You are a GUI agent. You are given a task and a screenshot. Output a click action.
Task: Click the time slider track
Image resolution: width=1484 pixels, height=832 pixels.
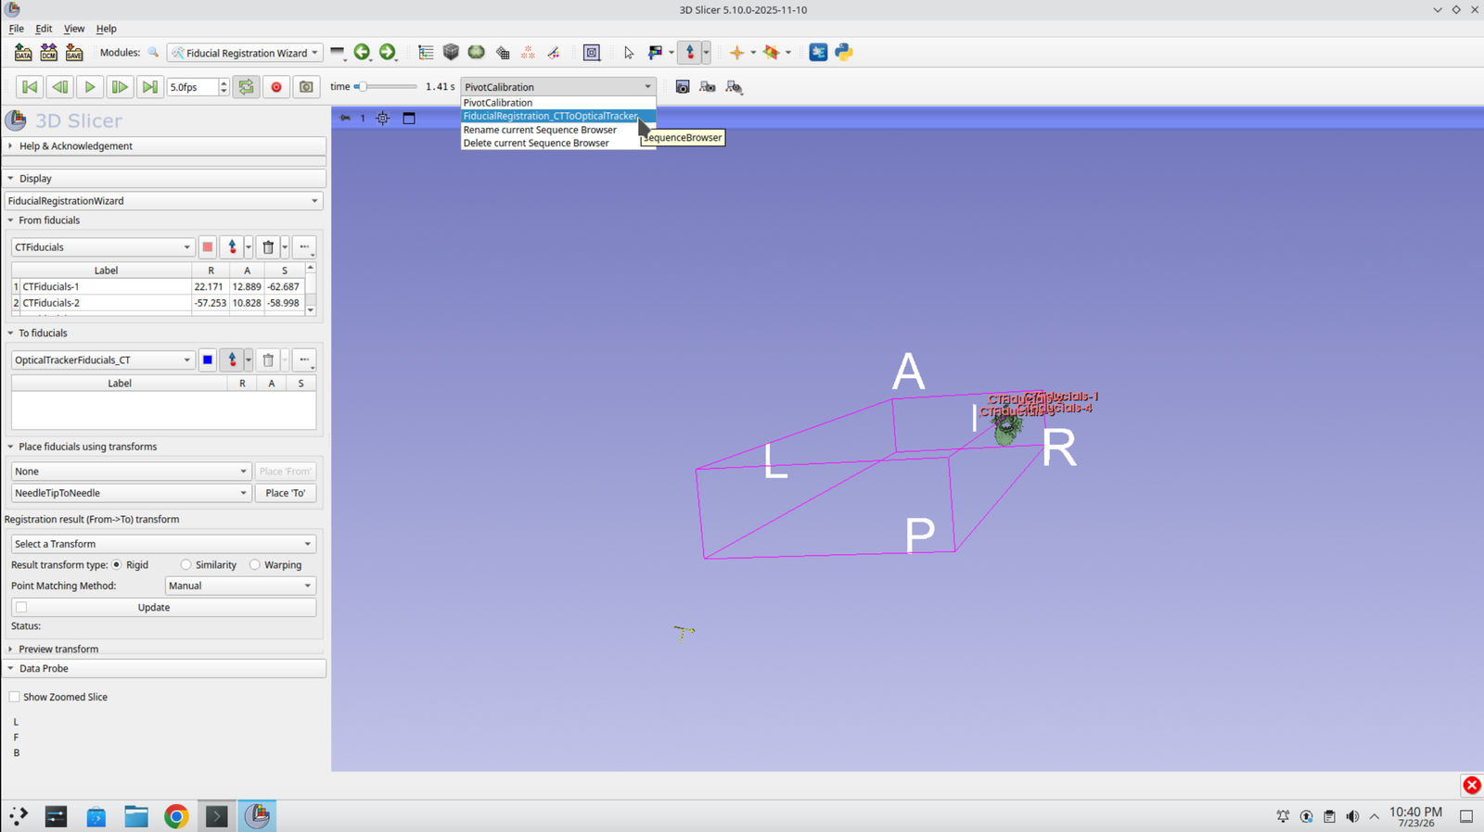386,87
